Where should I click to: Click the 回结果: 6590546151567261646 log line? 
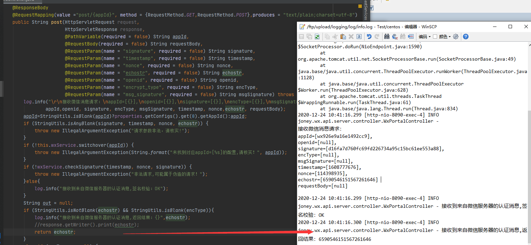coord(335,239)
